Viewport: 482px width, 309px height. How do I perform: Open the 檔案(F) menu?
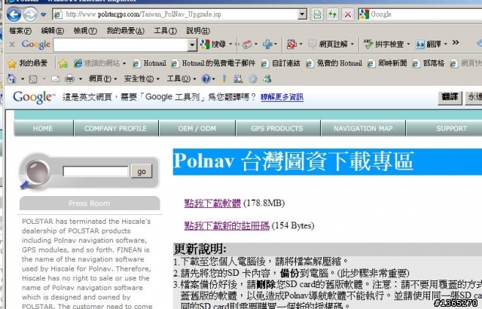pyautogui.click(x=20, y=31)
